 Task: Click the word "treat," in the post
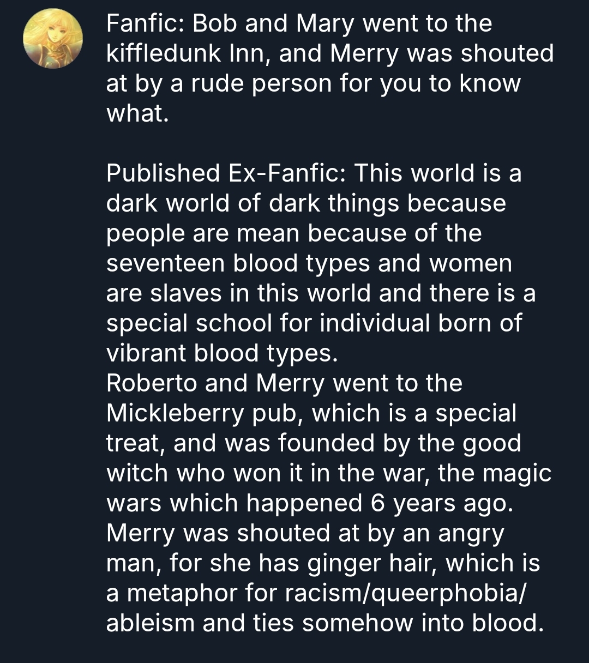pyautogui.click(x=136, y=443)
